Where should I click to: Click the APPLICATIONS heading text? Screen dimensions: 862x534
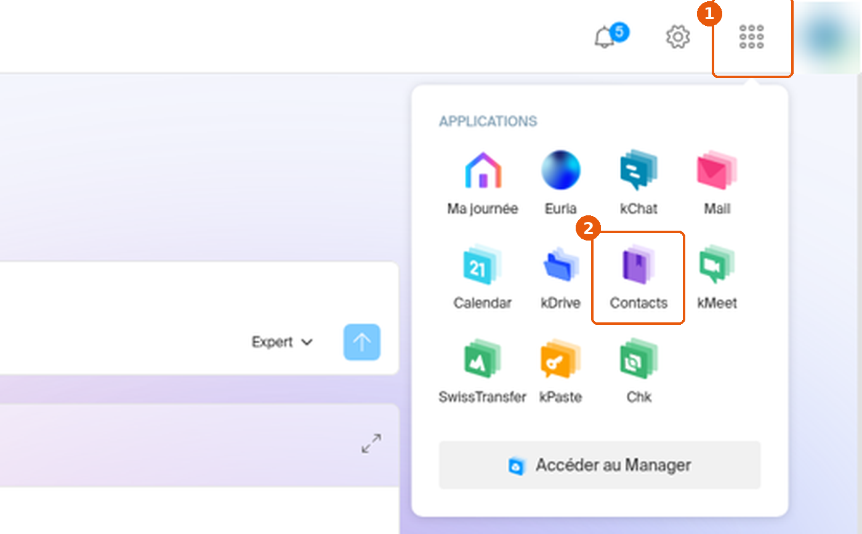488,121
